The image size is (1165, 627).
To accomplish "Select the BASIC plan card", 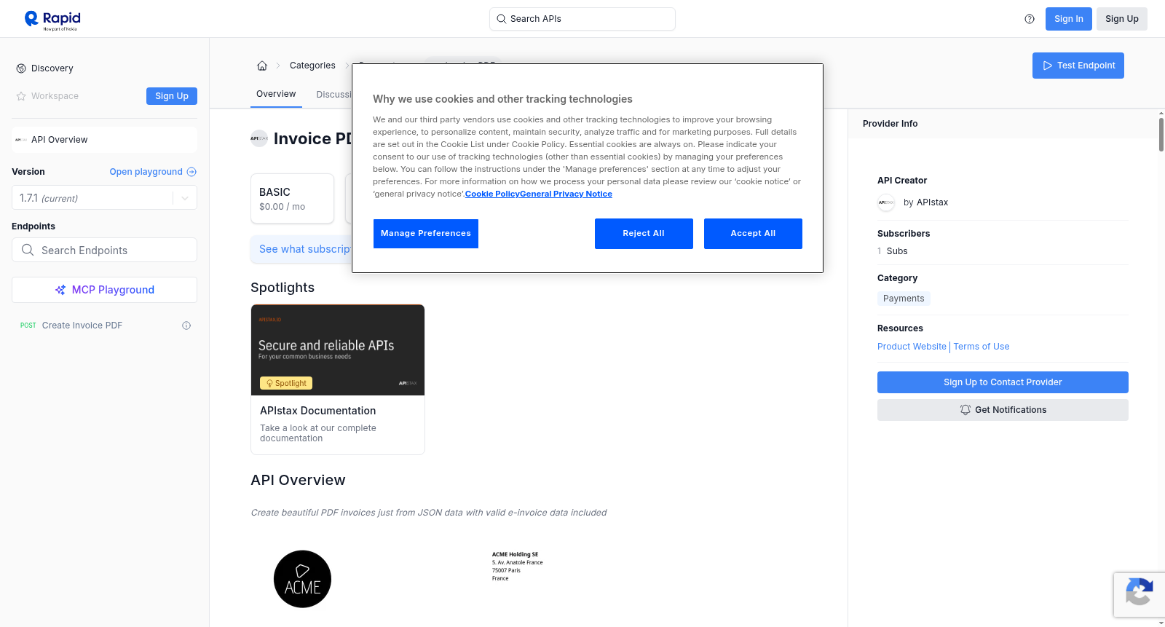I will [x=292, y=198].
